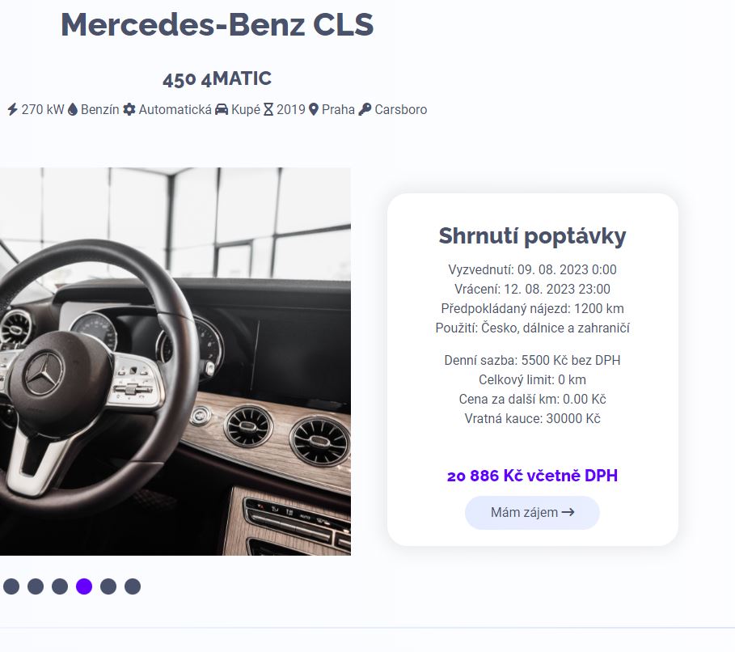Click the location pin icon beside Praha
Image resolution: width=735 pixels, height=652 pixels.
click(x=314, y=109)
